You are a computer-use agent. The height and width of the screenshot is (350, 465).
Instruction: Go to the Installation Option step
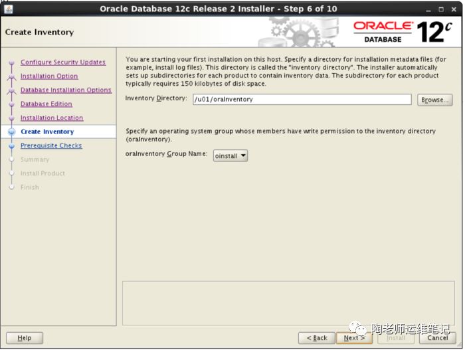point(49,76)
